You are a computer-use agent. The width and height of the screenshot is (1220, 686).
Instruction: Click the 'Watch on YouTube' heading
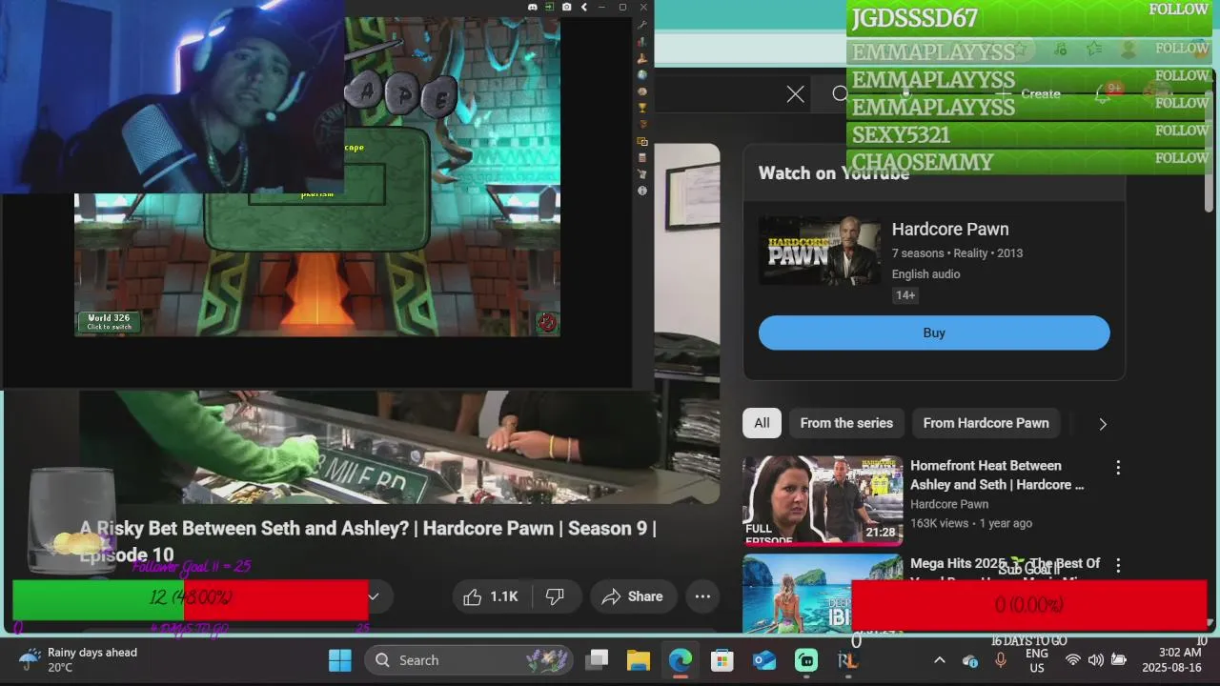[x=834, y=173]
